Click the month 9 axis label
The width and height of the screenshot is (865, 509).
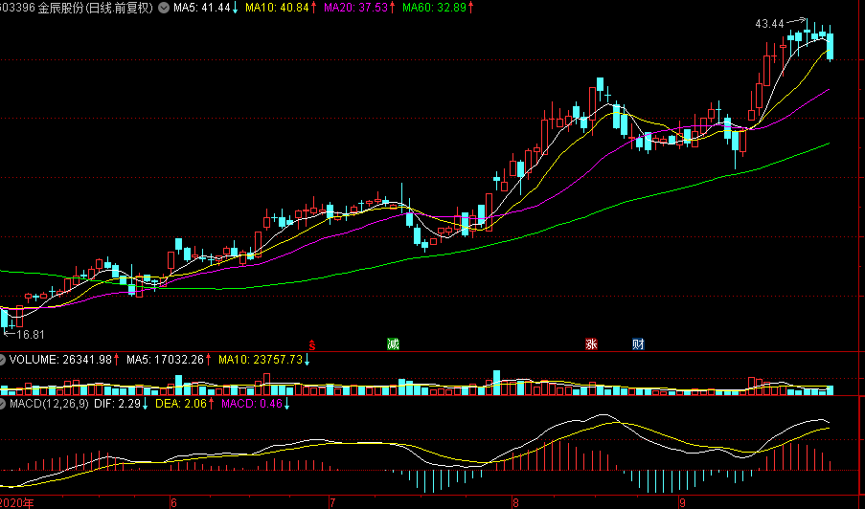[682, 503]
